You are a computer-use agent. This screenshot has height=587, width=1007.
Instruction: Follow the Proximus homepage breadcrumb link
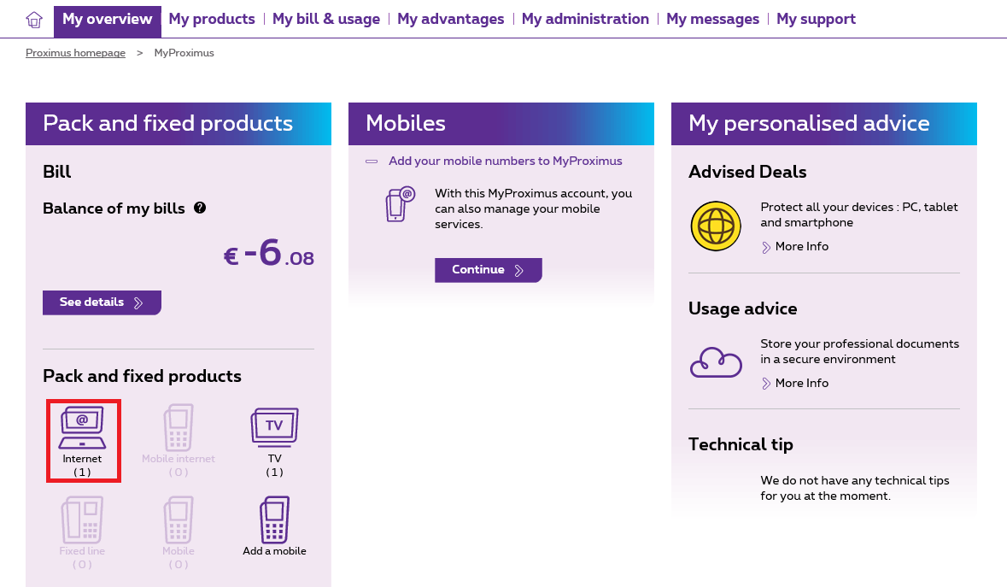[76, 53]
